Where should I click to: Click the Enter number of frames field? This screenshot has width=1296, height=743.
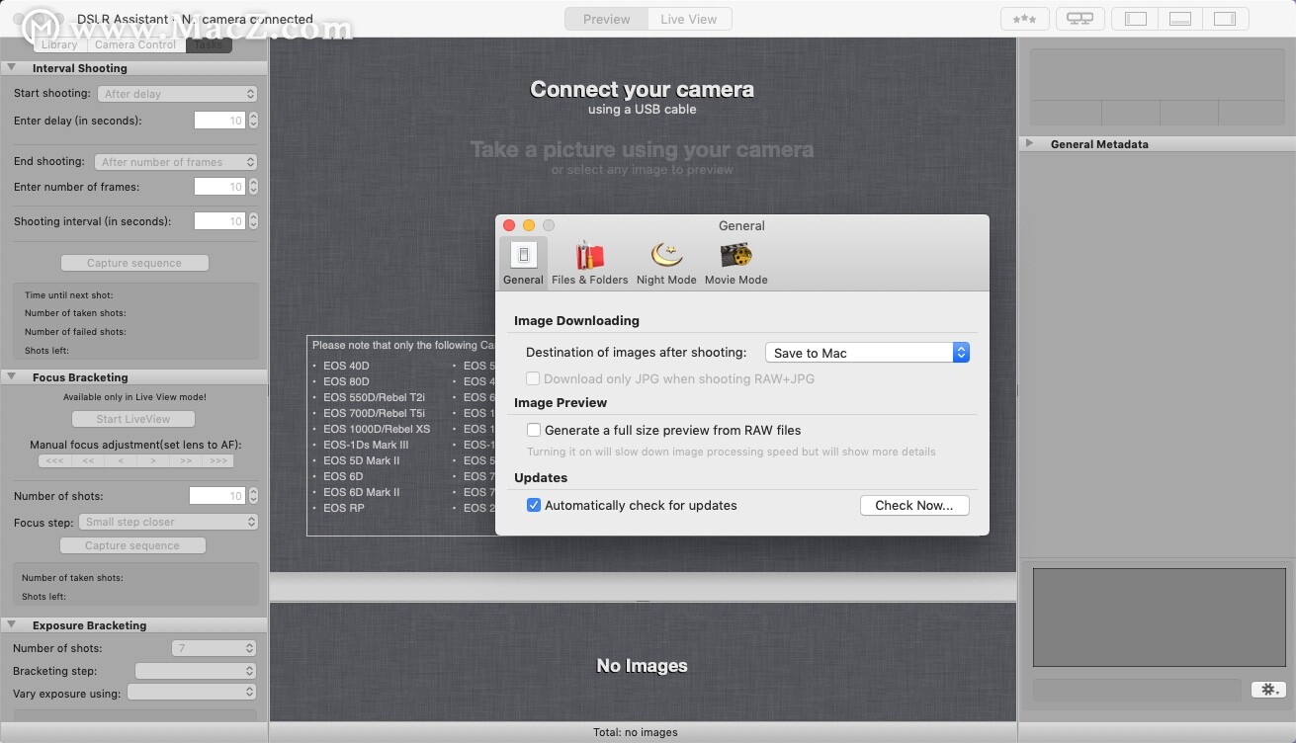pyautogui.click(x=219, y=187)
